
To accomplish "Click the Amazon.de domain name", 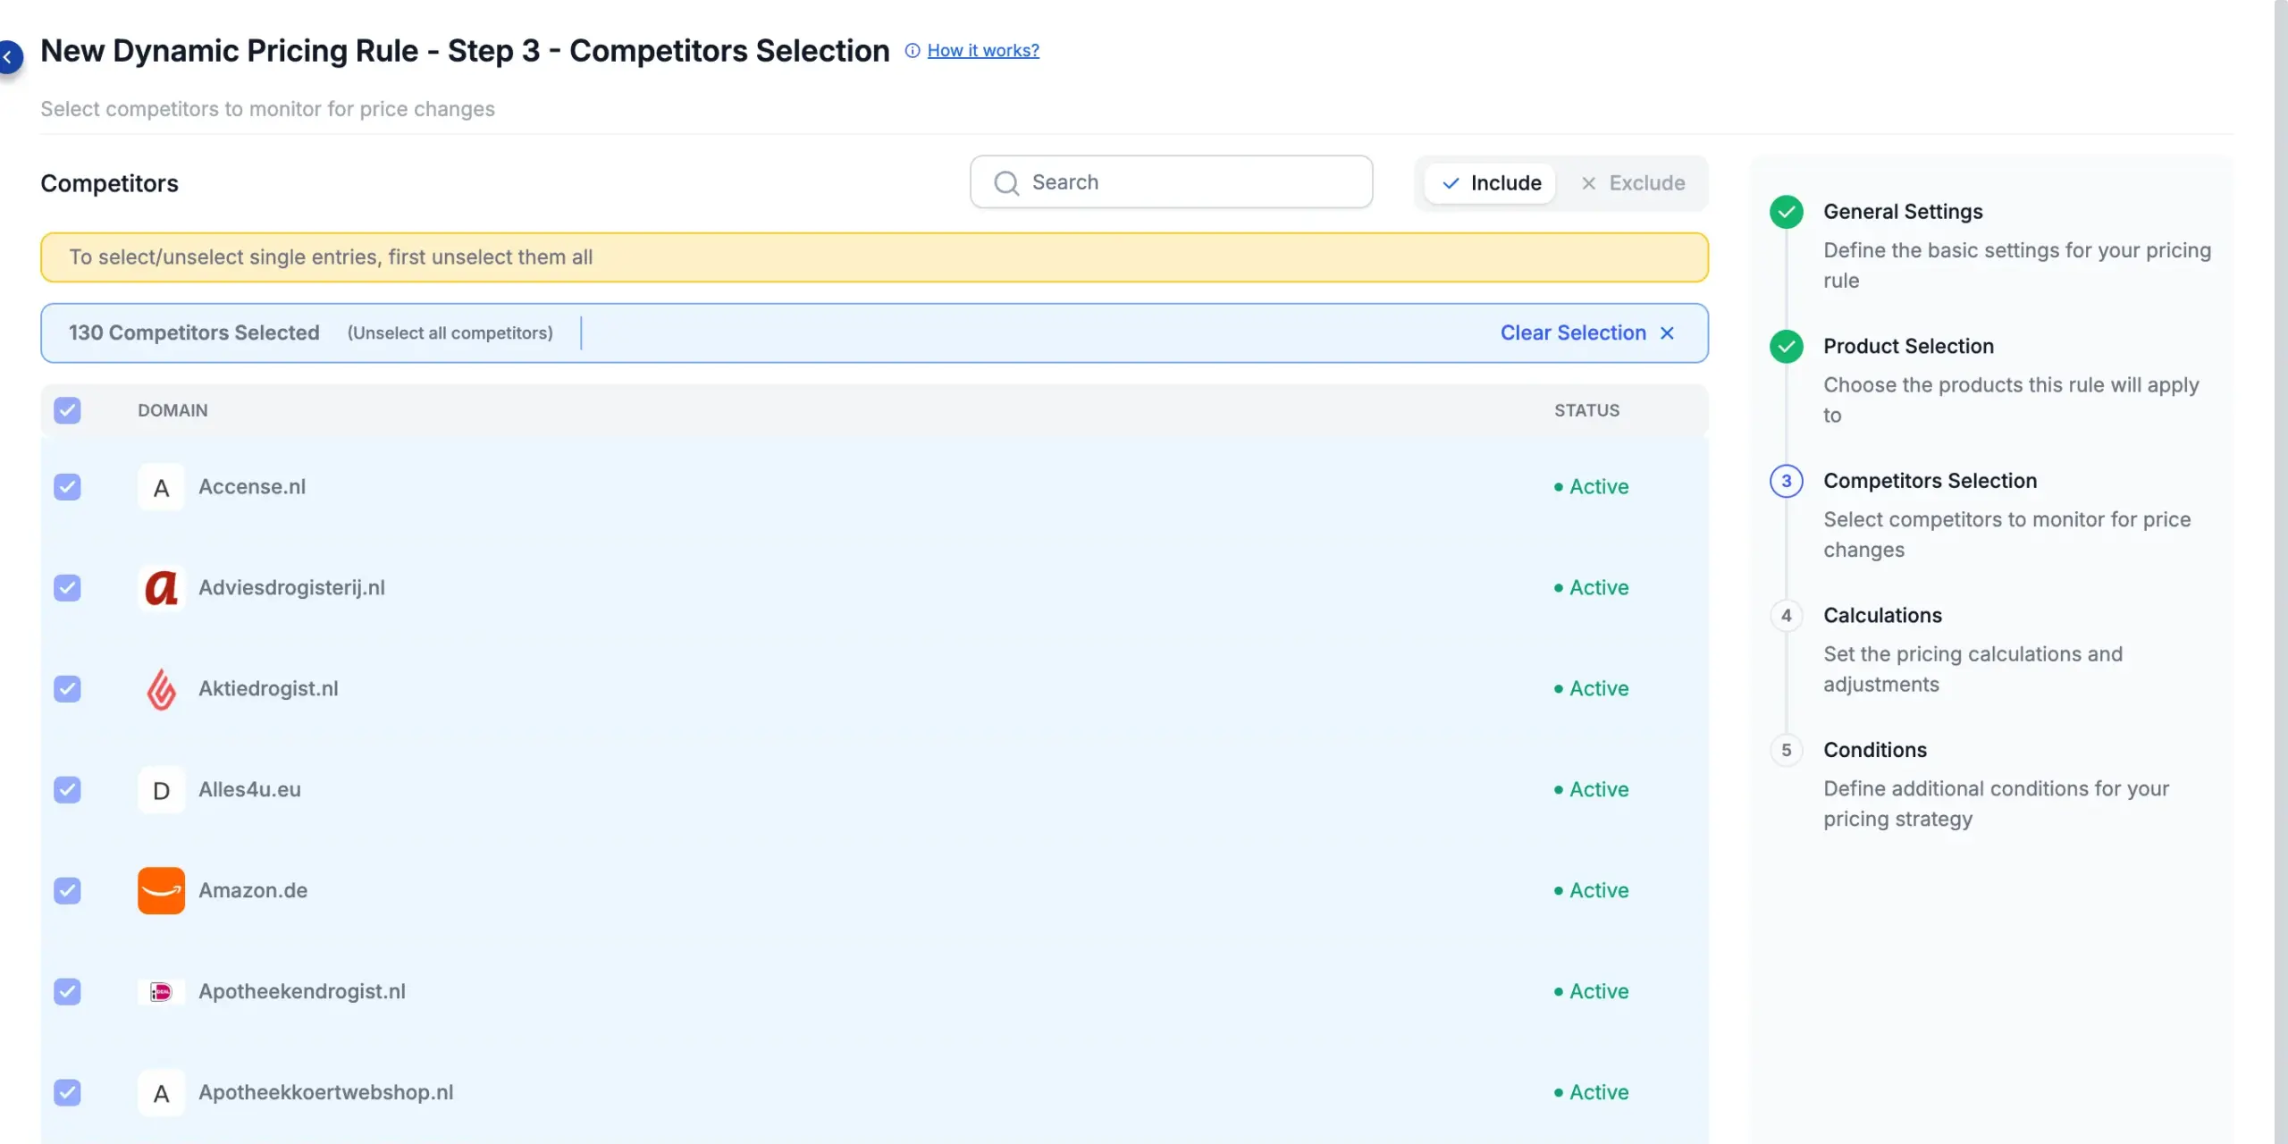I will (x=253, y=891).
